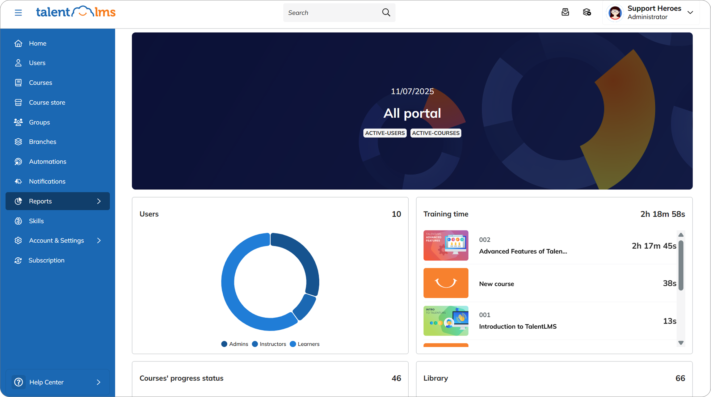Click the 2h 17m 45s duration
The image size is (711, 397).
(654, 246)
